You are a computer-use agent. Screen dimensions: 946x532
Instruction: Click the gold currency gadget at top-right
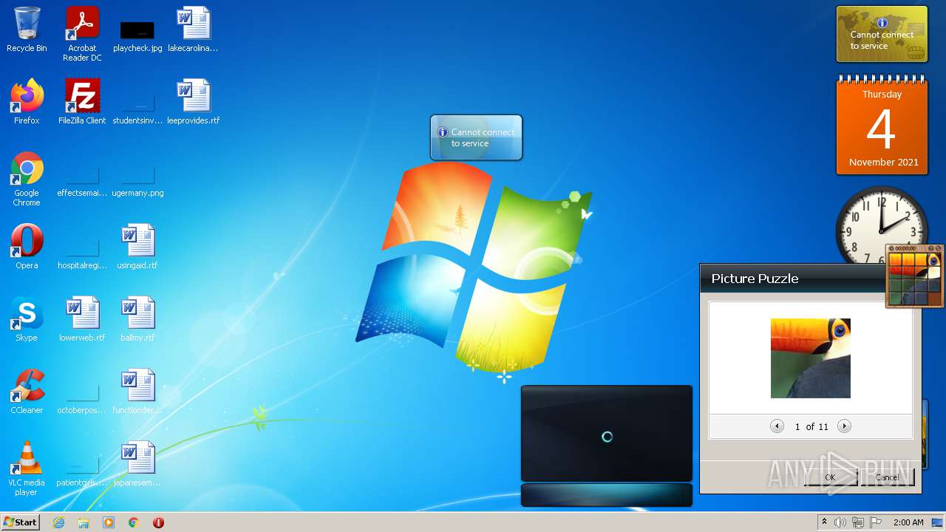pos(882,34)
